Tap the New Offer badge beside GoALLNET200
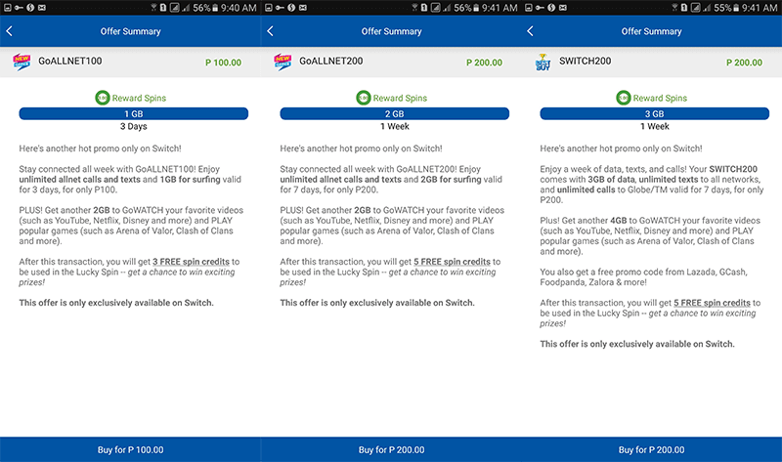The height and width of the screenshot is (462, 782). (282, 63)
